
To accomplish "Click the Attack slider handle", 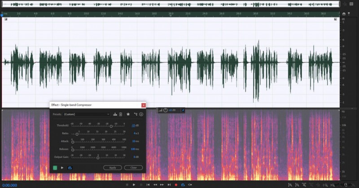I will 73,142.
